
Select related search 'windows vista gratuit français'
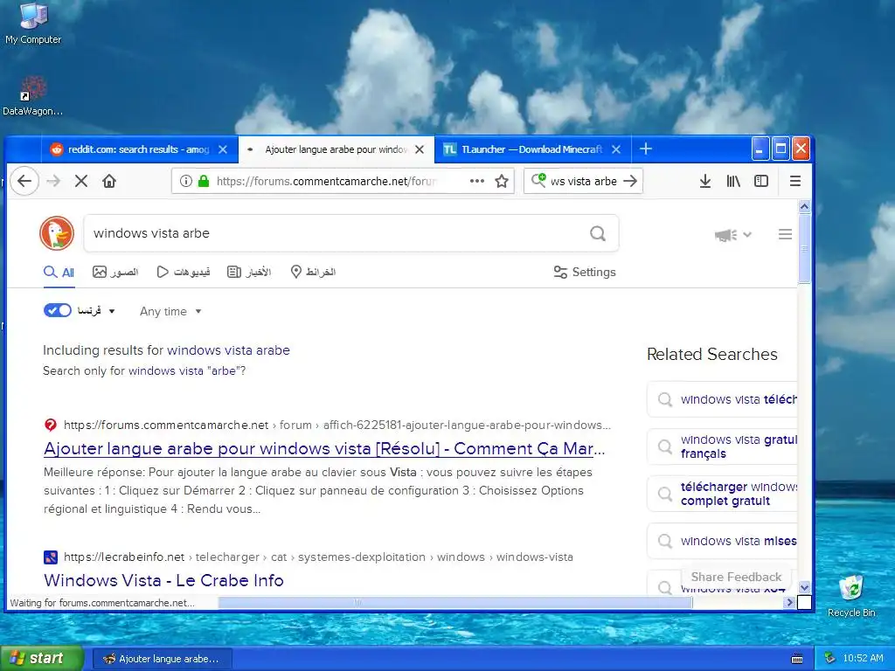[723, 446]
